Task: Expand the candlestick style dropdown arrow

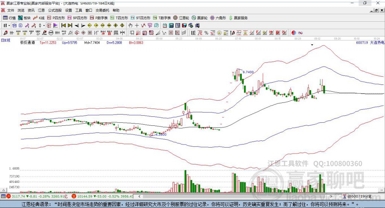Action: click(44, 26)
